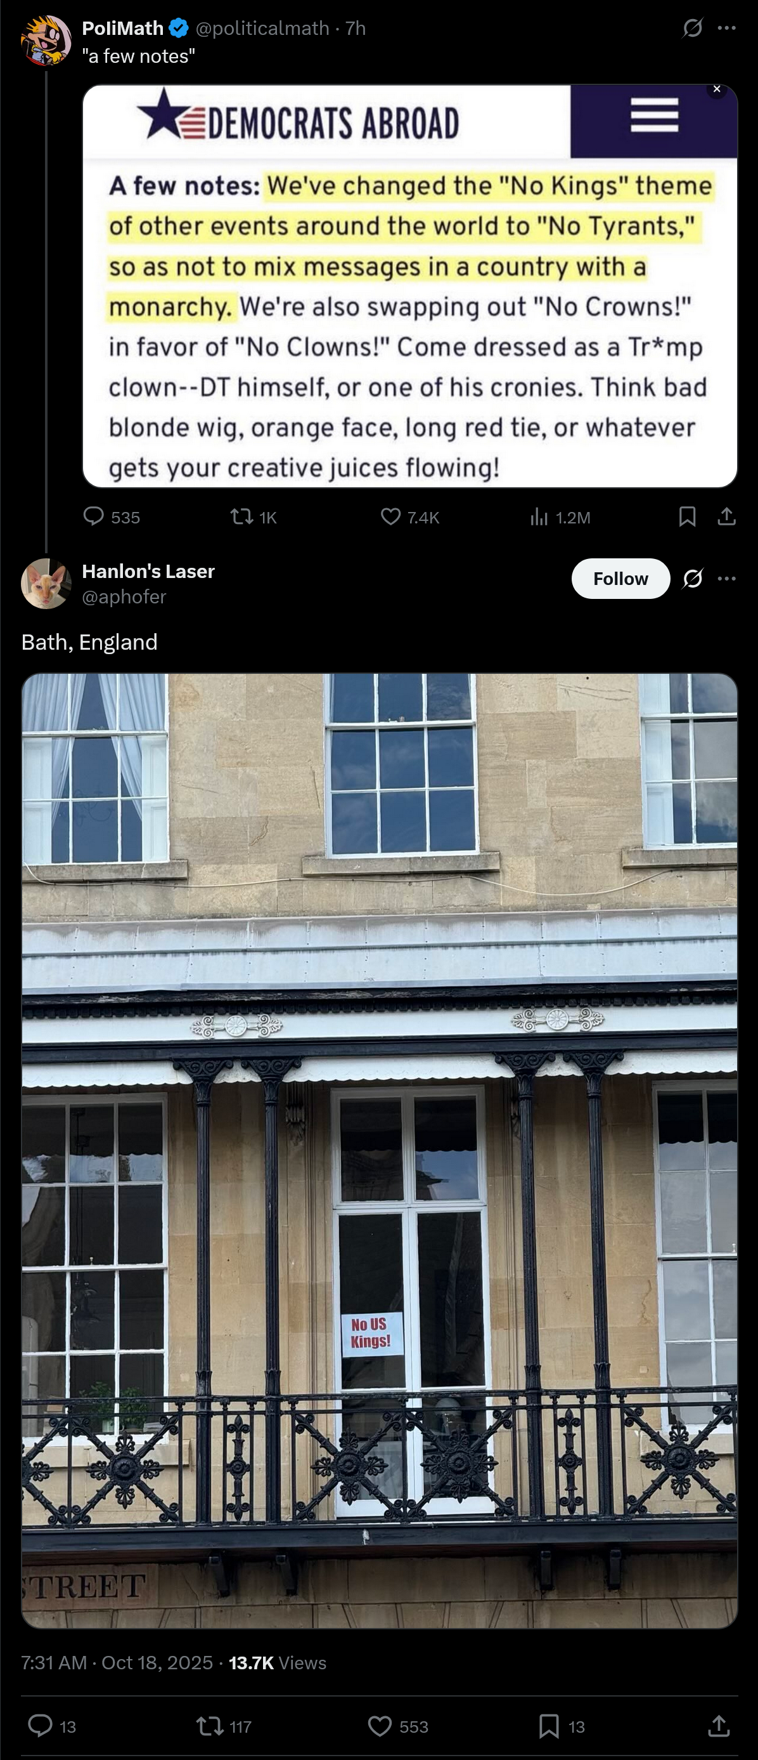Reply to PoliMath's post with 535 replies
This screenshot has height=1760, width=758.
tap(111, 516)
